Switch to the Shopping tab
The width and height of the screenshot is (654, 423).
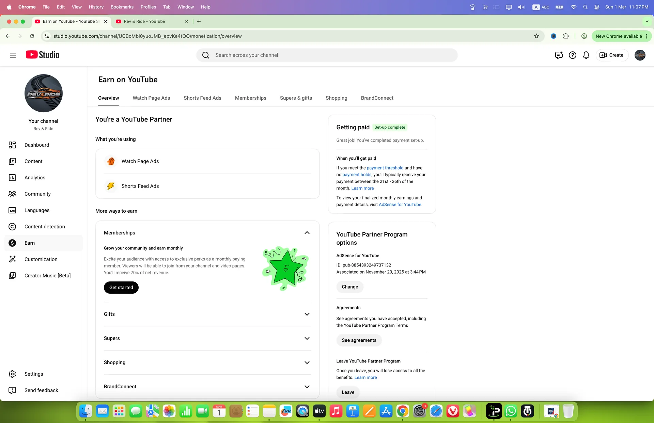coord(337,98)
